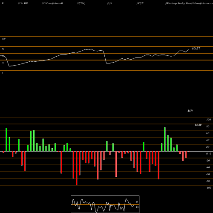Click the 60 label on MR axis
This screenshot has width=213, height=213.
[208, 133]
